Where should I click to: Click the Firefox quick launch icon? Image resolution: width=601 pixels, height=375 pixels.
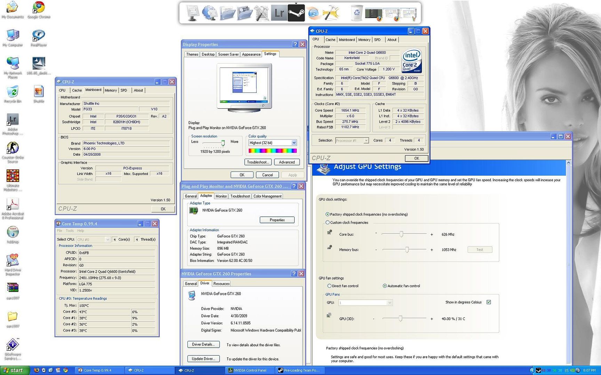pyautogui.click(x=37, y=370)
